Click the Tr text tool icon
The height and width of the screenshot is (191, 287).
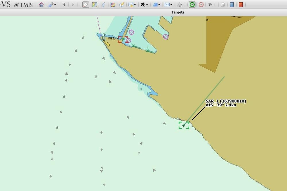(x=210, y=5)
